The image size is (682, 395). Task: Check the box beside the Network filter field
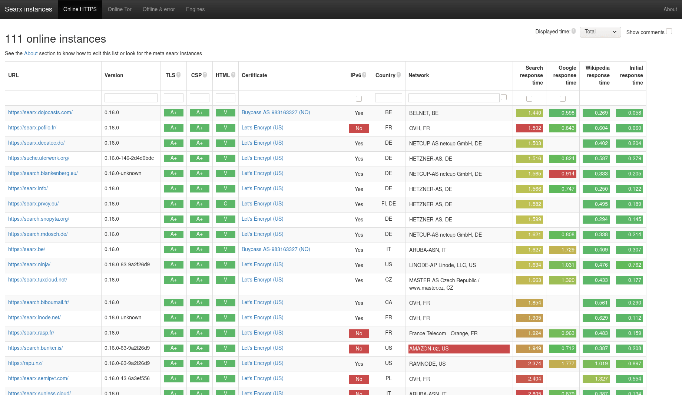click(504, 97)
